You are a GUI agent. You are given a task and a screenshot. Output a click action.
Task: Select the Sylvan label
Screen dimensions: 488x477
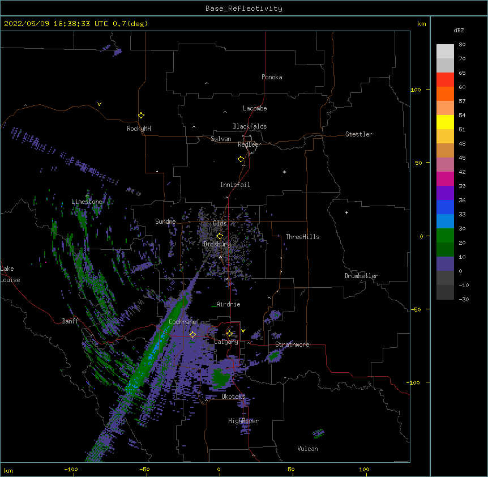coord(221,139)
